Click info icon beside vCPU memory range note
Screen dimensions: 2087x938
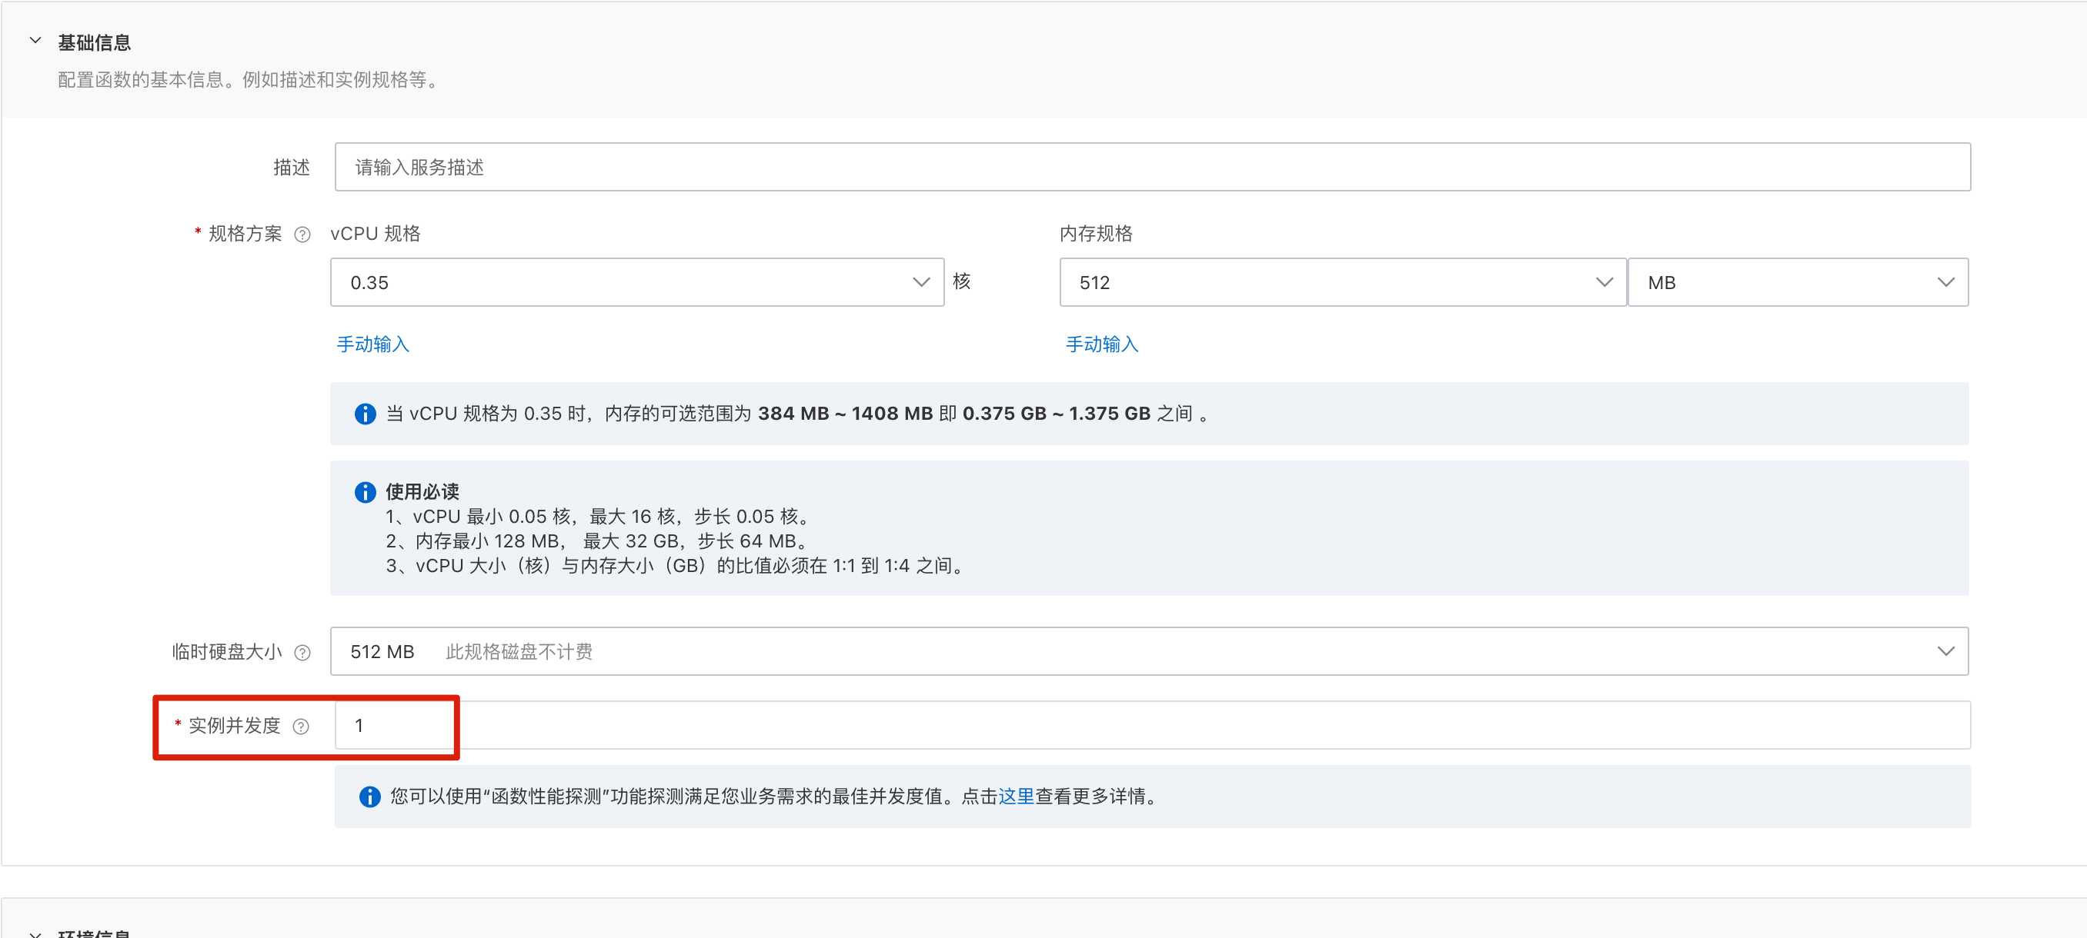click(x=366, y=414)
